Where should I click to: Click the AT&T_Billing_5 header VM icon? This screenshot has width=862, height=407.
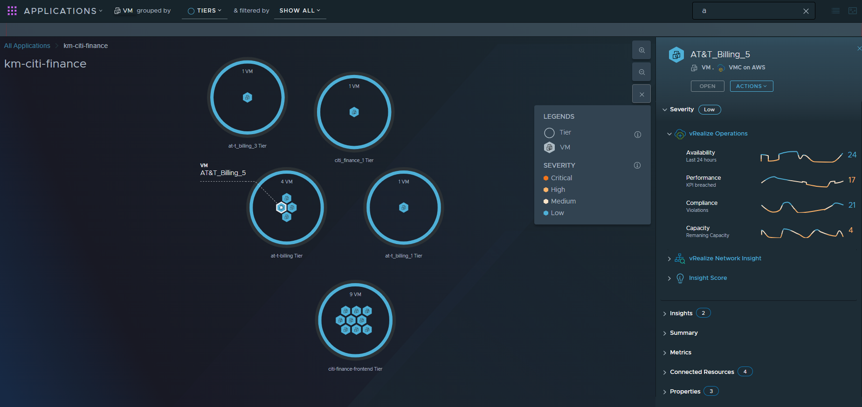tap(676, 55)
